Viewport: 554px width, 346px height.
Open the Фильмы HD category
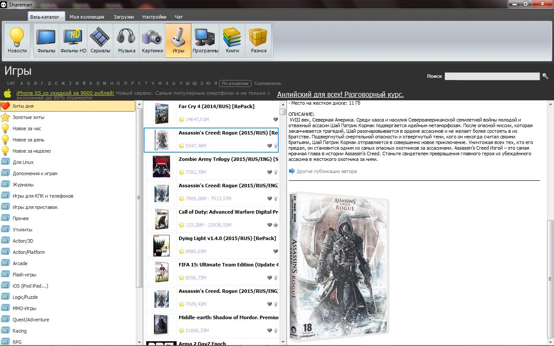point(73,41)
